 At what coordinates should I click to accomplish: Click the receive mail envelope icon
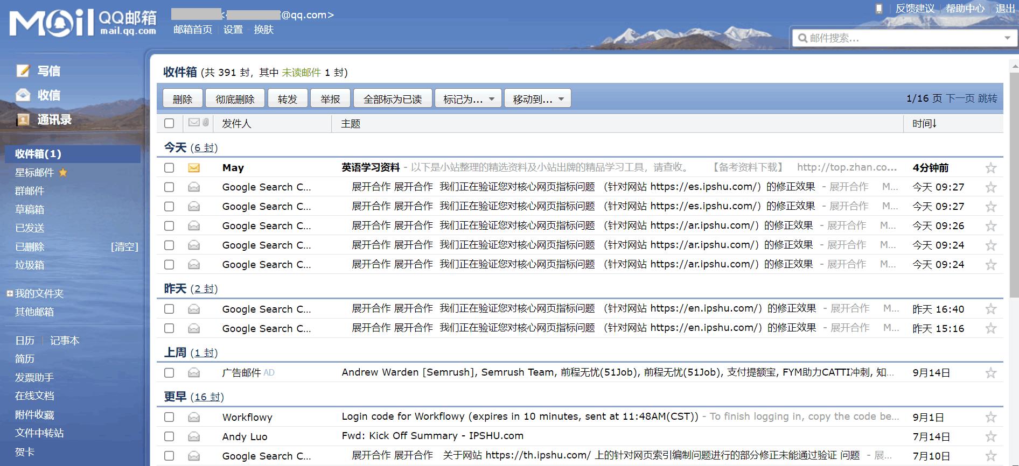[x=23, y=95]
